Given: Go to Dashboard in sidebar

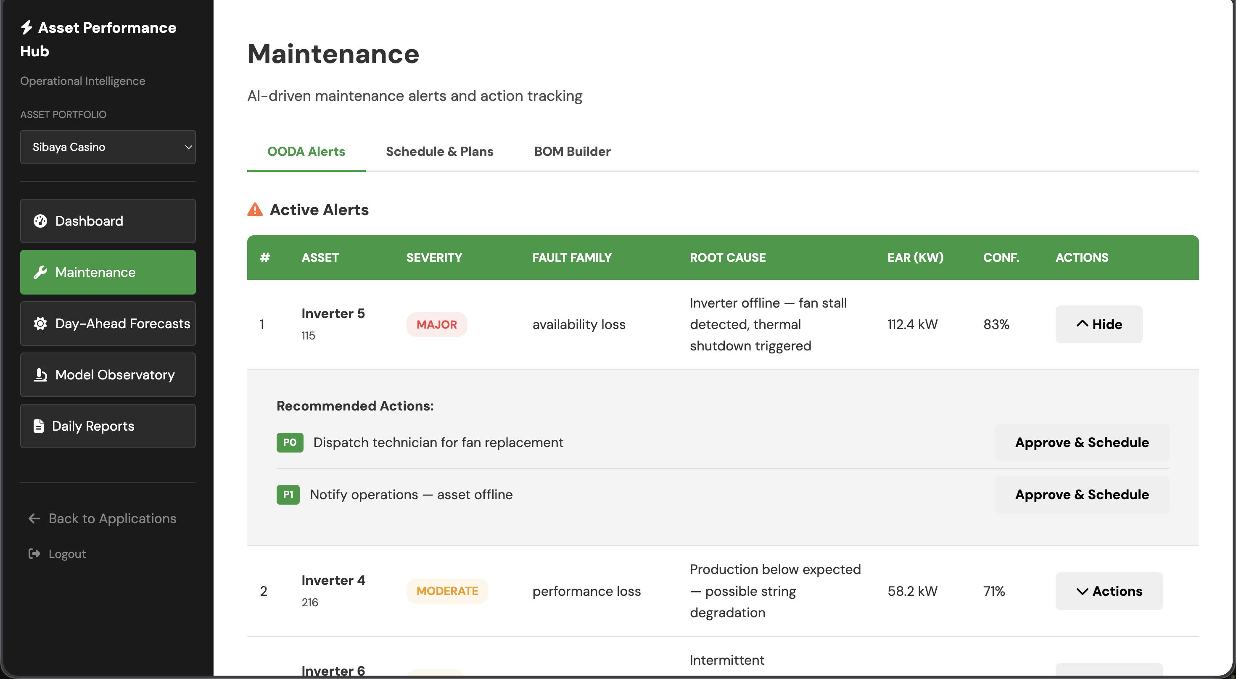Looking at the screenshot, I should (x=108, y=221).
